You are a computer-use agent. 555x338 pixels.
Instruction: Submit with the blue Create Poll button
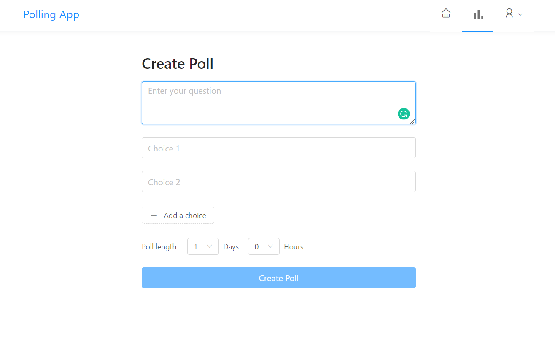point(278,278)
